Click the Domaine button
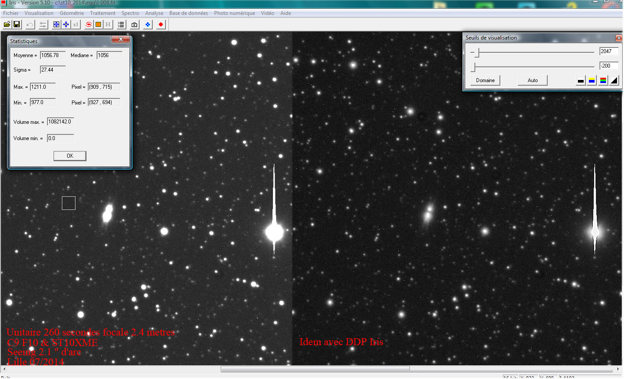The height and width of the screenshot is (379, 624). coord(485,80)
